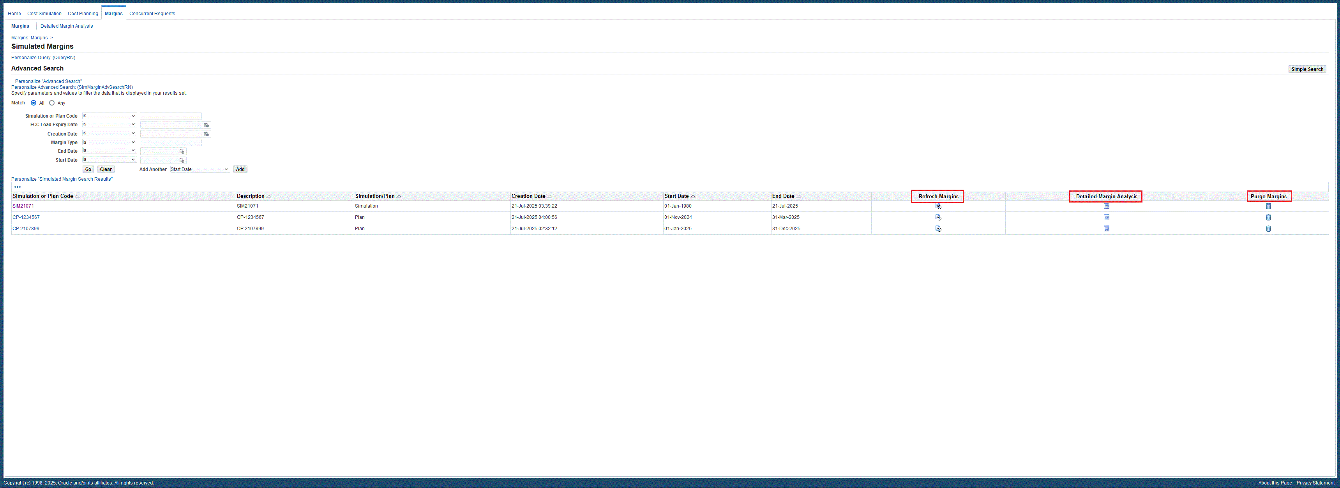Open calendar picker for Creation Date
Image resolution: width=1340 pixels, height=488 pixels.
207,134
